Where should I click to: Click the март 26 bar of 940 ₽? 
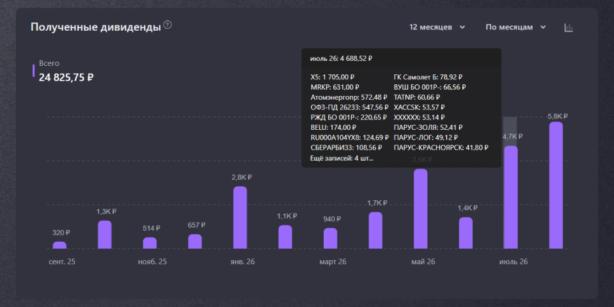coord(330,238)
